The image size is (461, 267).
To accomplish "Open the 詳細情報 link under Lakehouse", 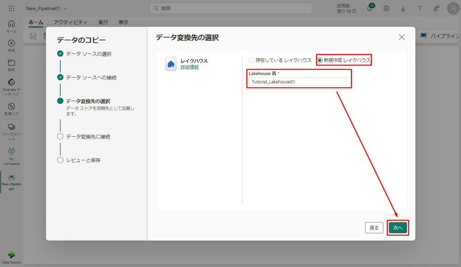I will pos(190,67).
